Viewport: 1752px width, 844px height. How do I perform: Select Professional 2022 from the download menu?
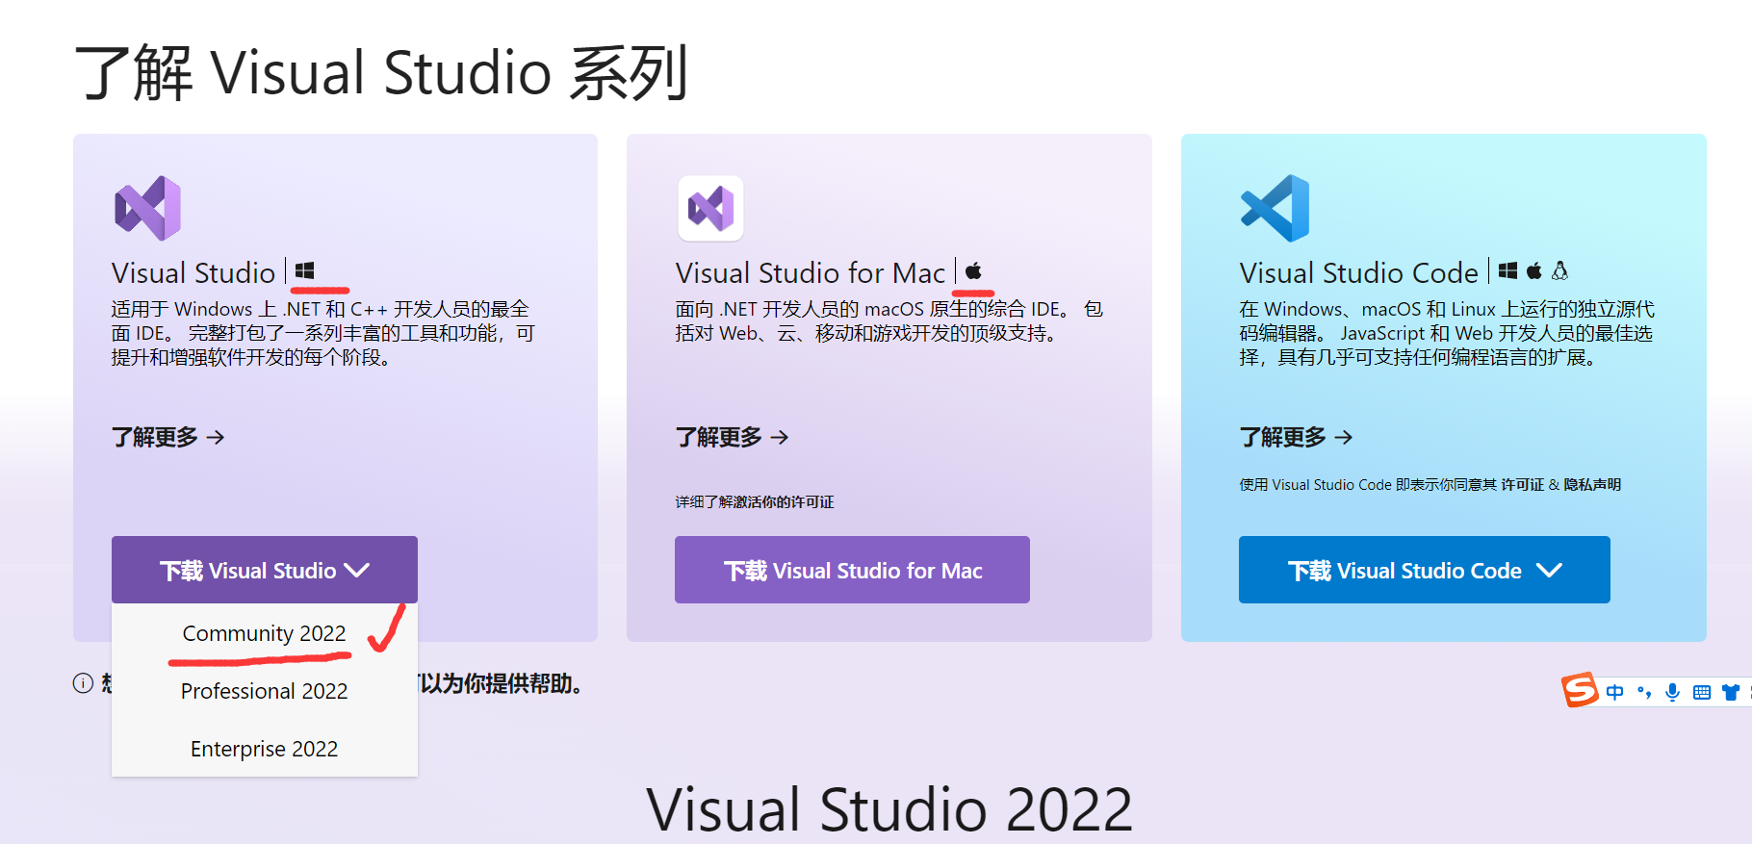click(265, 691)
